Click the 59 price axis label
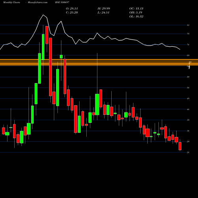The width and height of the screenshot is (198, 198). [x=188, y=77]
